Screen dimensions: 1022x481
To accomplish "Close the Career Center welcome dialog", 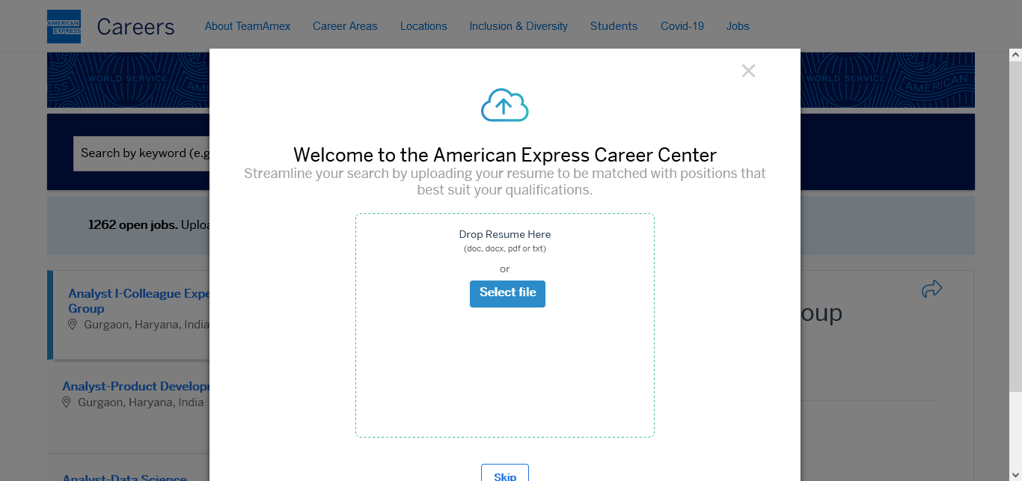I will click(748, 71).
